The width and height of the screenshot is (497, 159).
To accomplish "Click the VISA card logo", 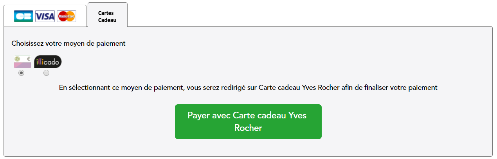I will point(45,16).
